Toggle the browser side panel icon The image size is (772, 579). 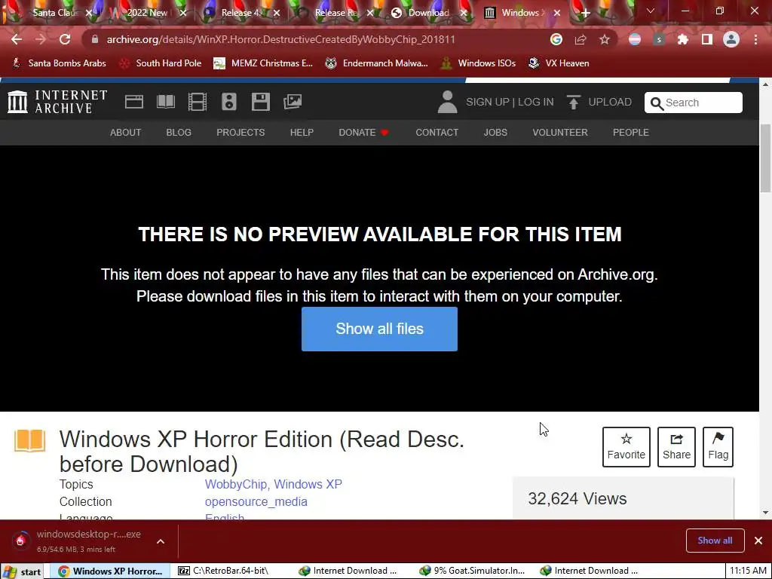707,39
